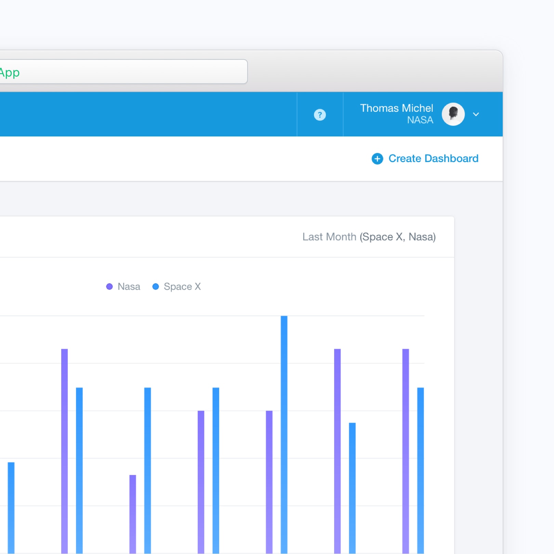The height and width of the screenshot is (554, 554).
Task: Click the Space X legend label
Action: [x=182, y=287]
